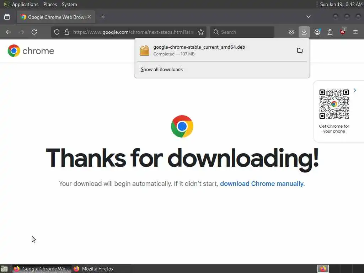Bookmark this page with the star
Image resolution: width=364 pixels, height=273 pixels.
(201, 32)
